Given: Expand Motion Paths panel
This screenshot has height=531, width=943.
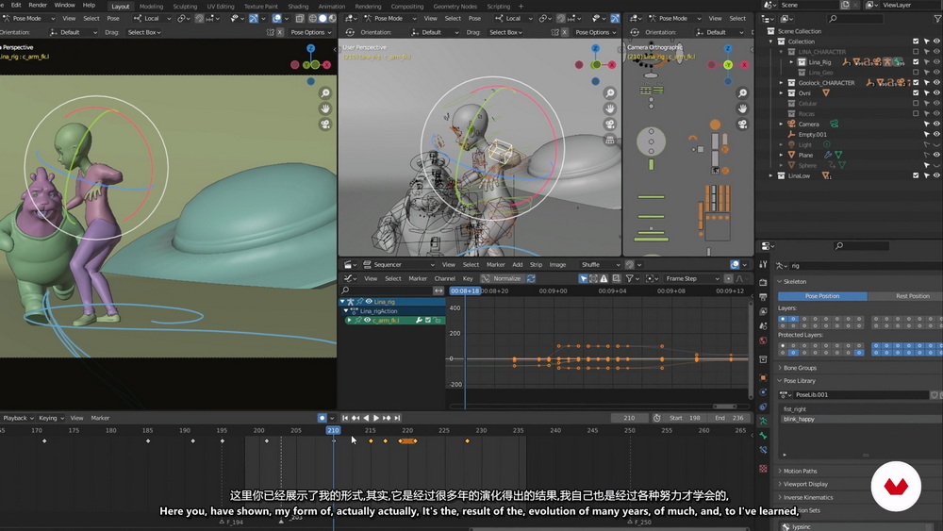Looking at the screenshot, I should pos(800,472).
